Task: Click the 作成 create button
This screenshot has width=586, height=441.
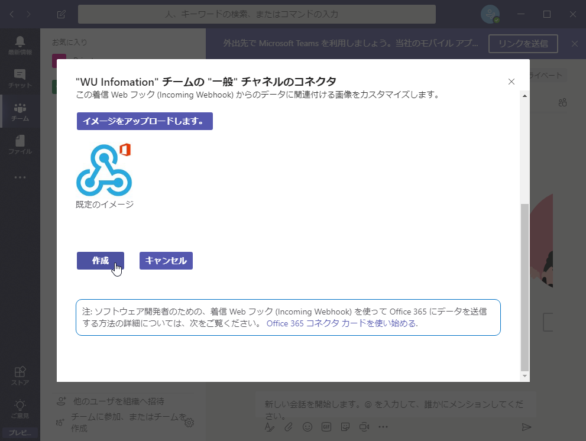Action: 100,261
